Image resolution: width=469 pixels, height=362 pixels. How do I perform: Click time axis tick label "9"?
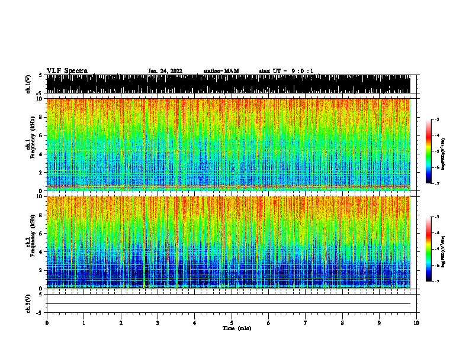[379, 323]
